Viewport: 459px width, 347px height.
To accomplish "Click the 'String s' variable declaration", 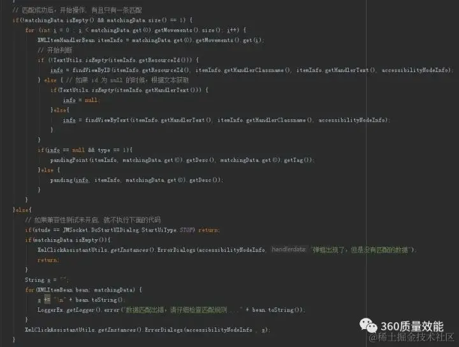I will coord(38,280).
